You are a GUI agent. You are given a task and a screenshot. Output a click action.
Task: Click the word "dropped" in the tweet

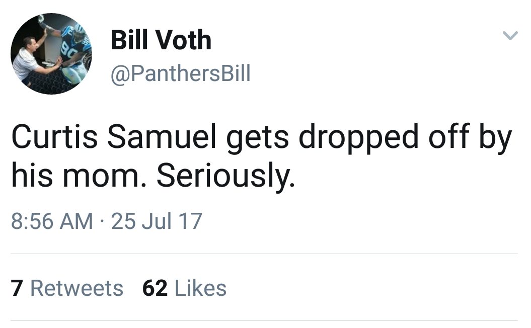[x=358, y=138]
